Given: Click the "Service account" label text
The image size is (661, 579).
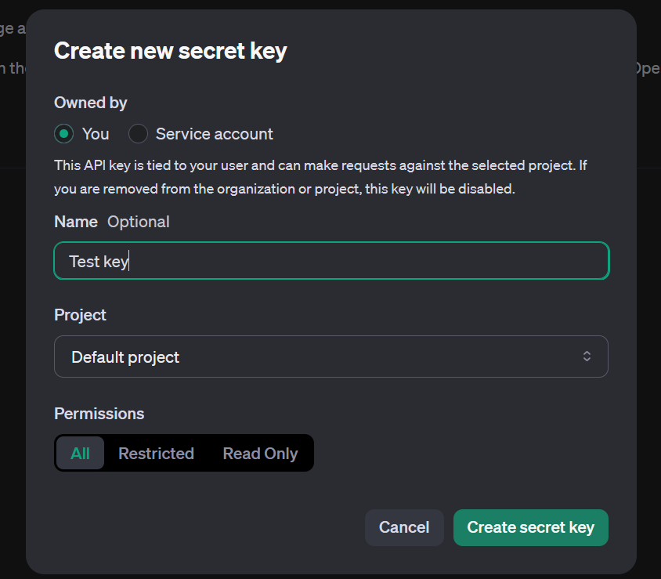Looking at the screenshot, I should [214, 134].
